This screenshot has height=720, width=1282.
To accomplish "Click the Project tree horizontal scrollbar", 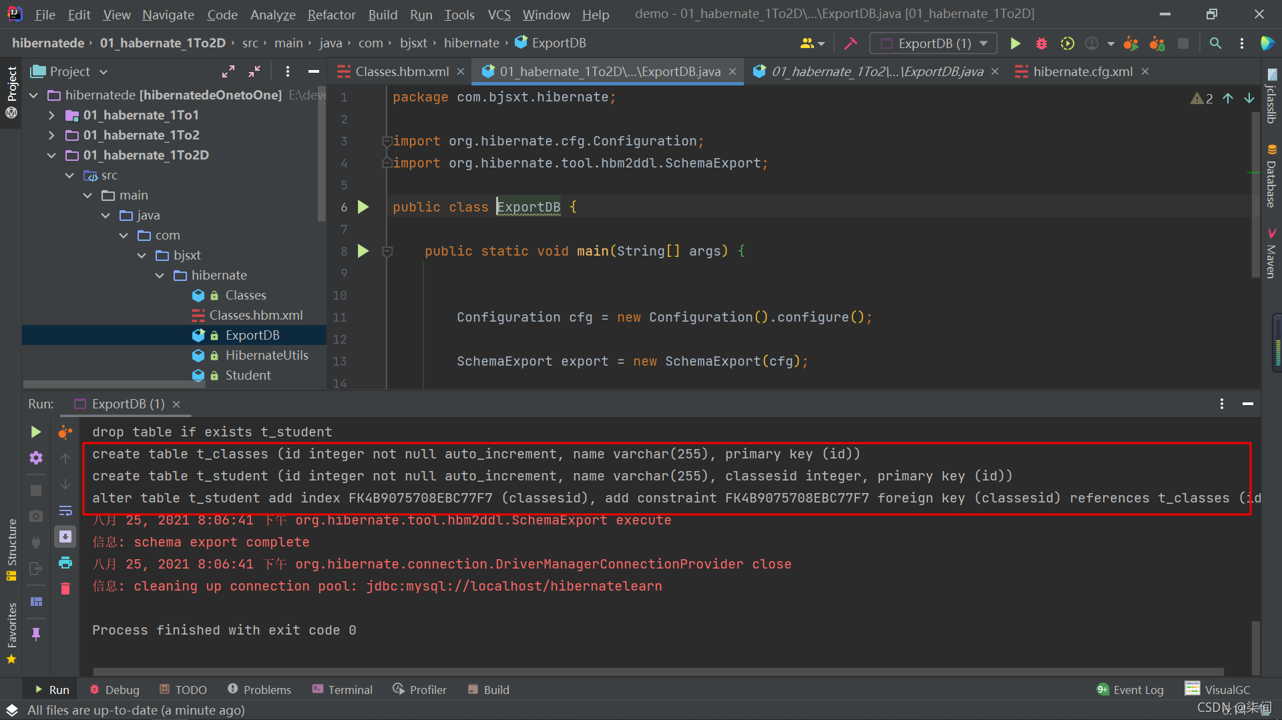I will click(x=114, y=384).
